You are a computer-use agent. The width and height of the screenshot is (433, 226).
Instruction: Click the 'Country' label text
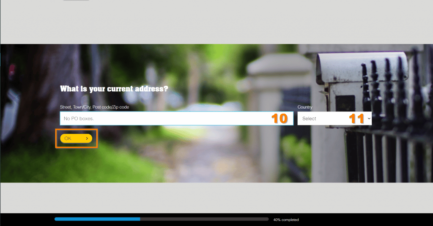click(305, 107)
